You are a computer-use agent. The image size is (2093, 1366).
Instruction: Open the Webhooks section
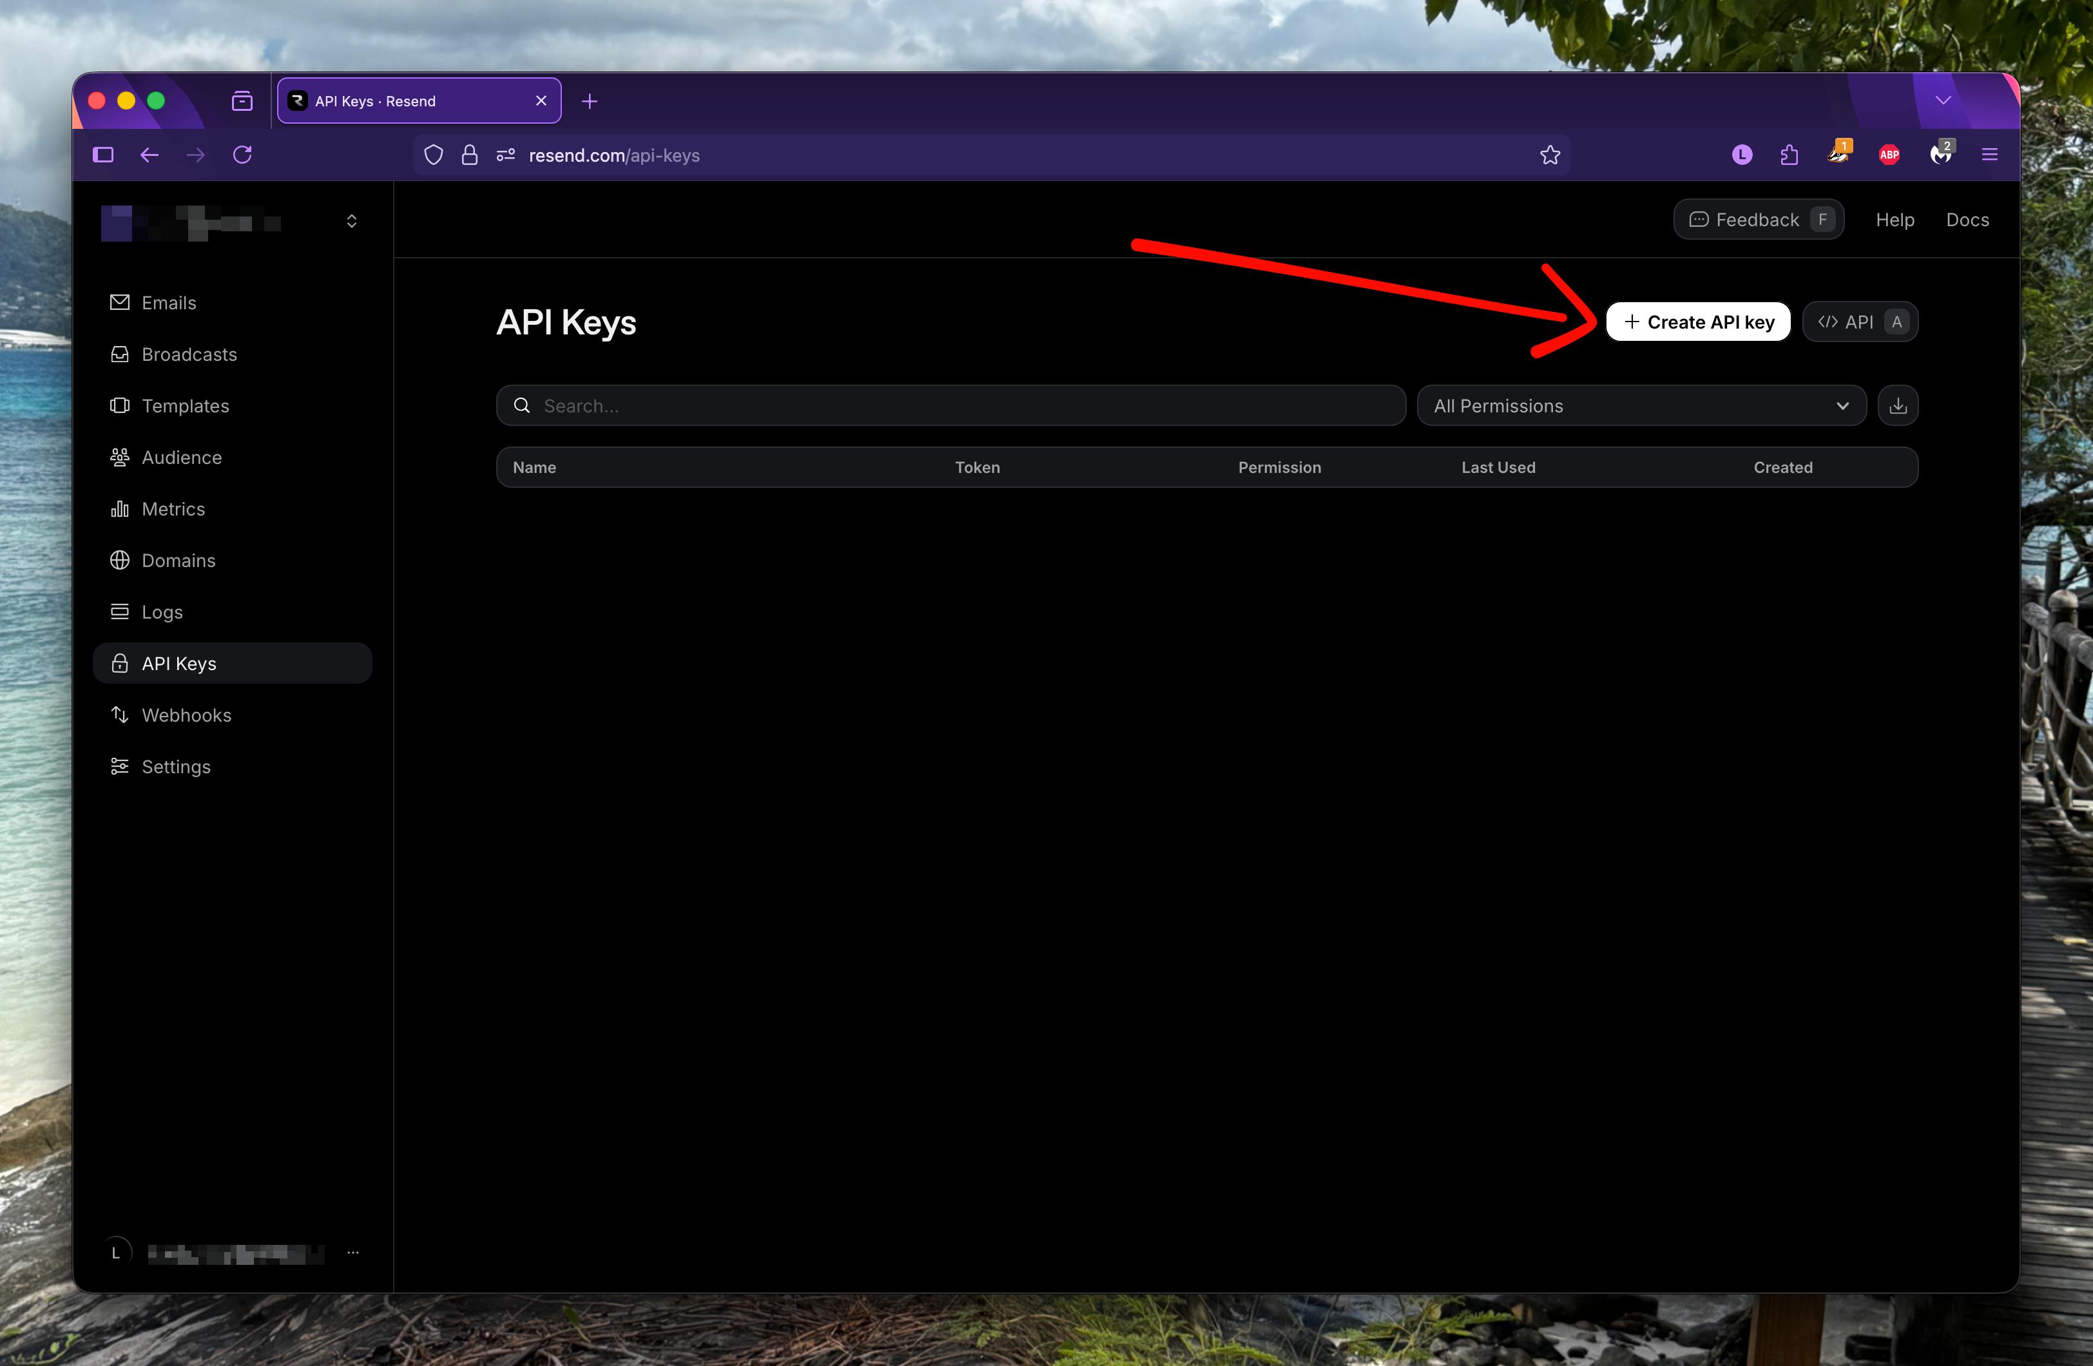click(188, 714)
